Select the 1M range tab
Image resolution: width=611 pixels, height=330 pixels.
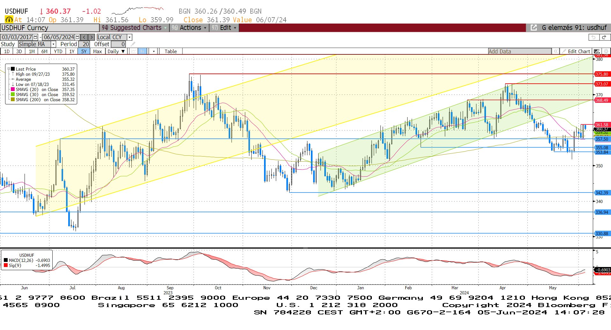tap(32, 51)
